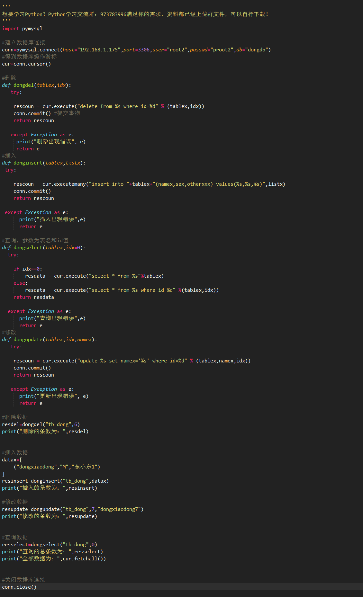Click 'resdel=dongdel("tb_dong",6)' line
Screen dimensions: 363x597
coord(41,424)
